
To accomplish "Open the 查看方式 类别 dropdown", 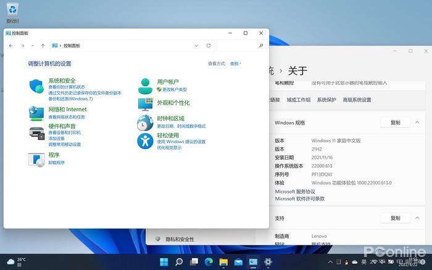I will 235,63.
